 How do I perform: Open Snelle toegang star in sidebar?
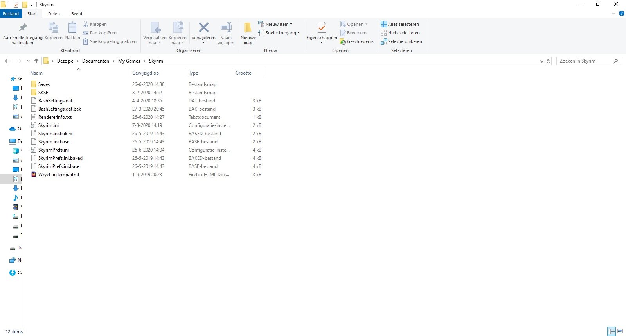click(13, 79)
